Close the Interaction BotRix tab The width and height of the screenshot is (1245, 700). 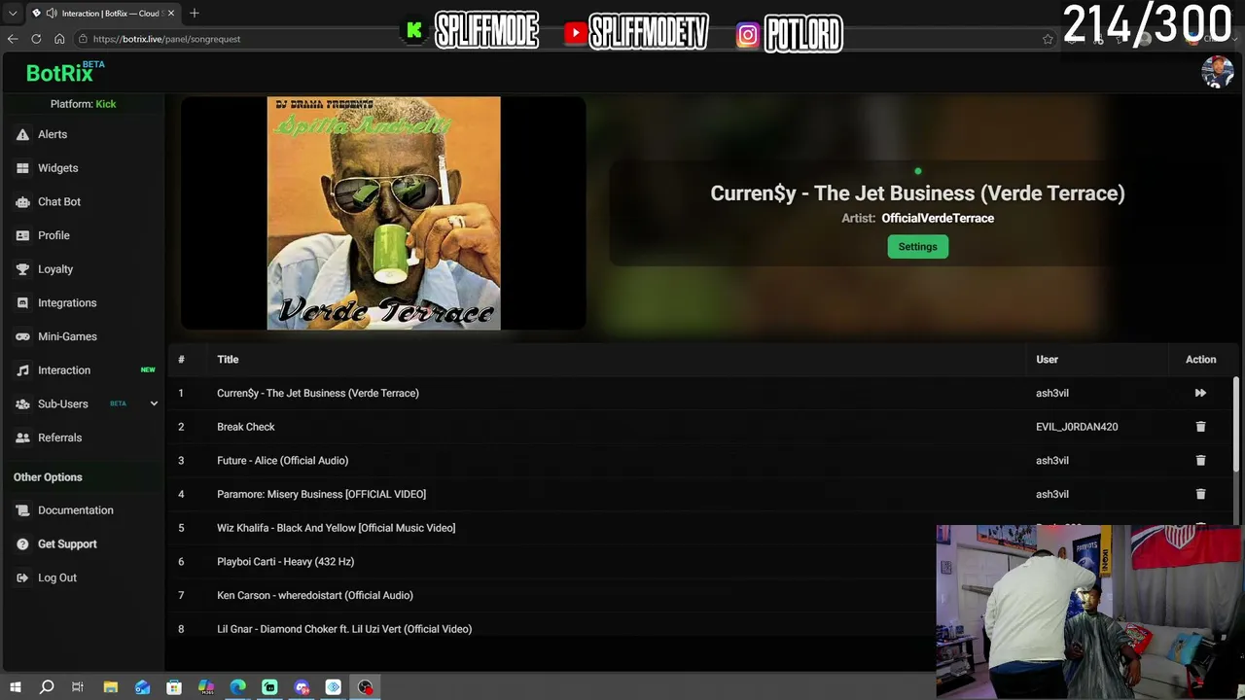point(171,13)
